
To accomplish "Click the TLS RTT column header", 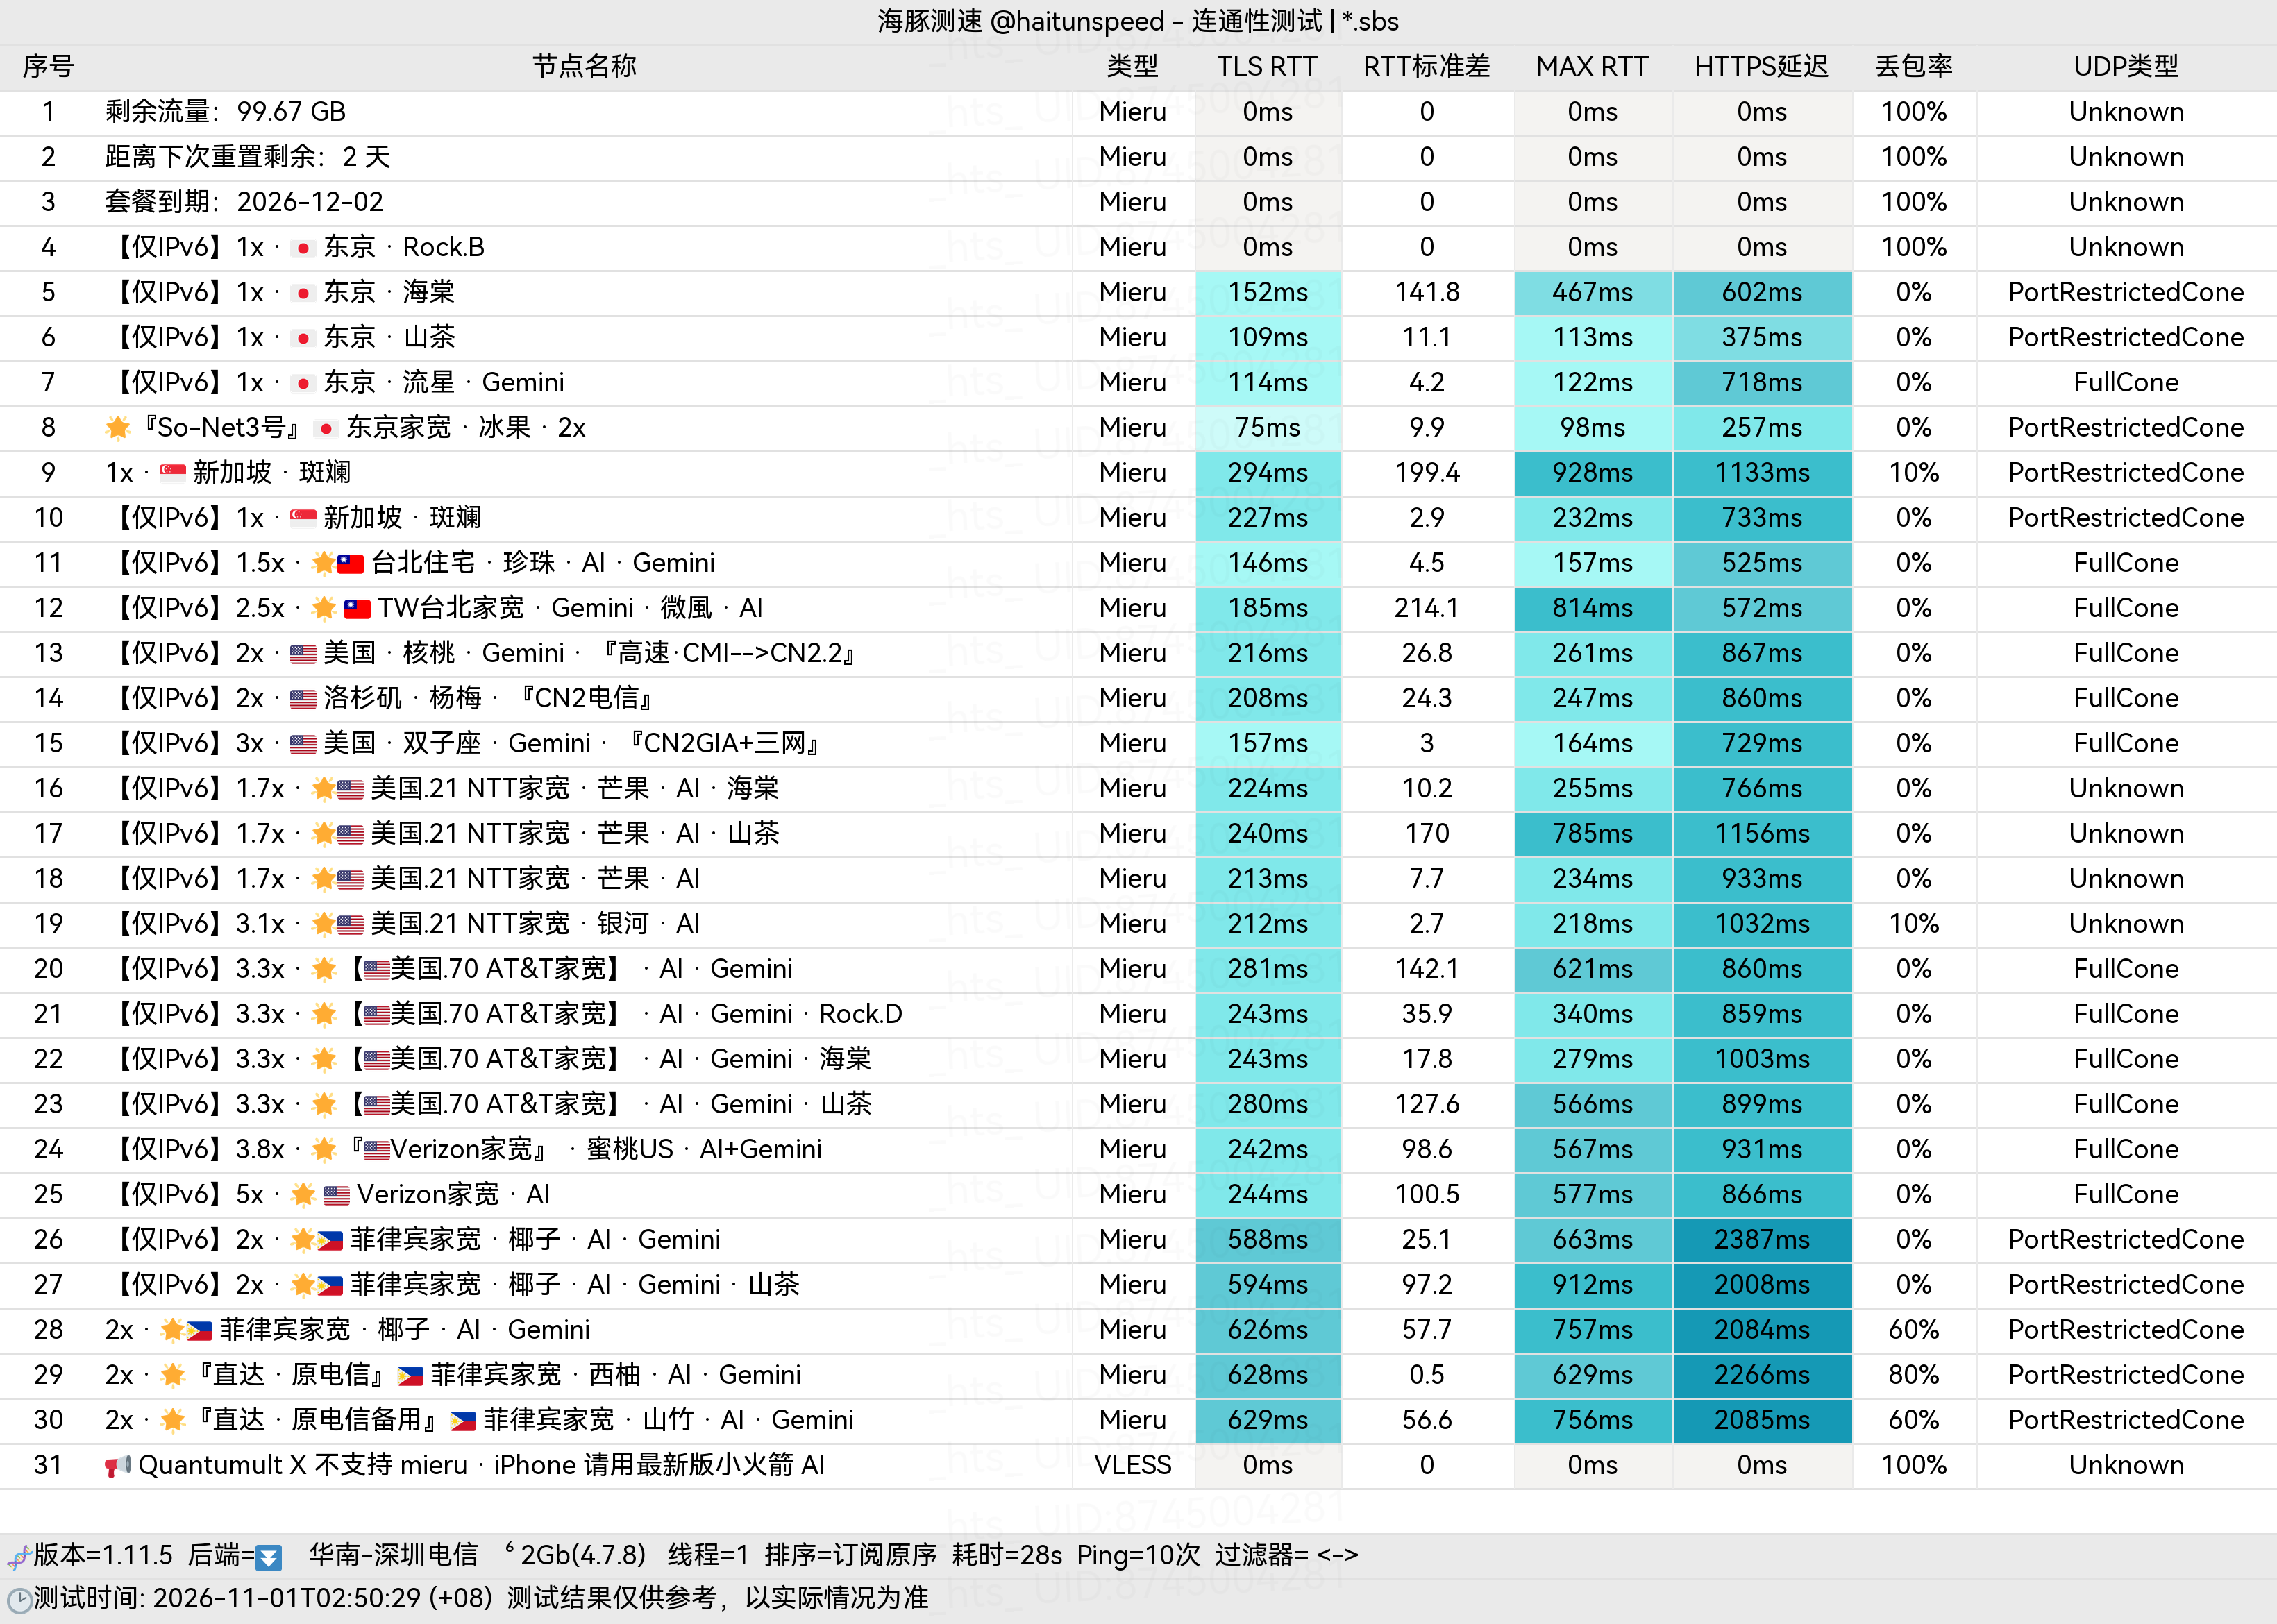I will (x=1267, y=67).
